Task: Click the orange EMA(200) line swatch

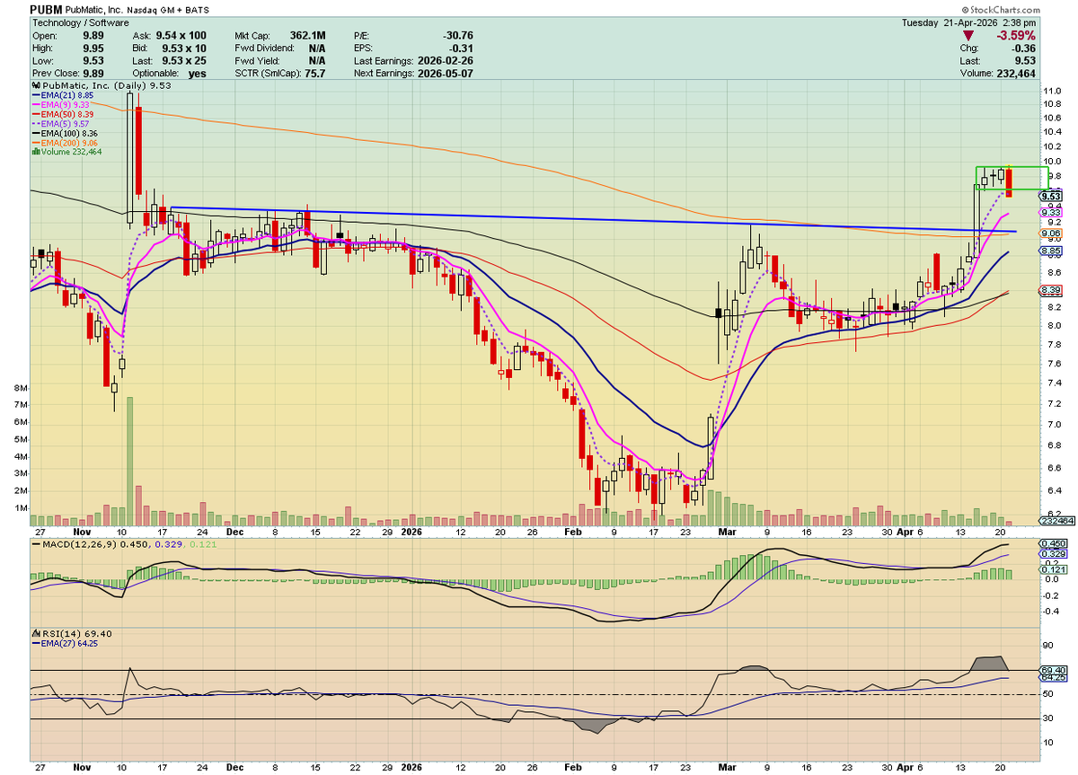Action: 35,143
